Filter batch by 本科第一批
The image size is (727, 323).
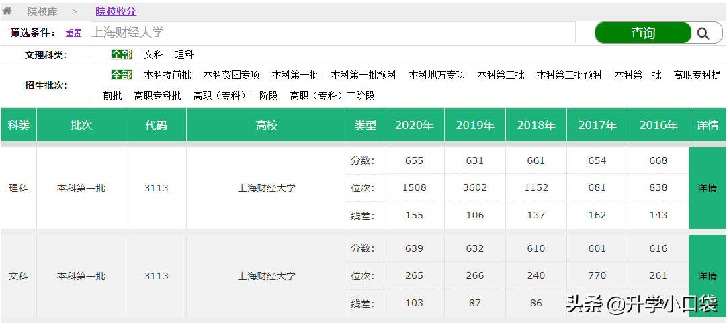click(x=296, y=75)
